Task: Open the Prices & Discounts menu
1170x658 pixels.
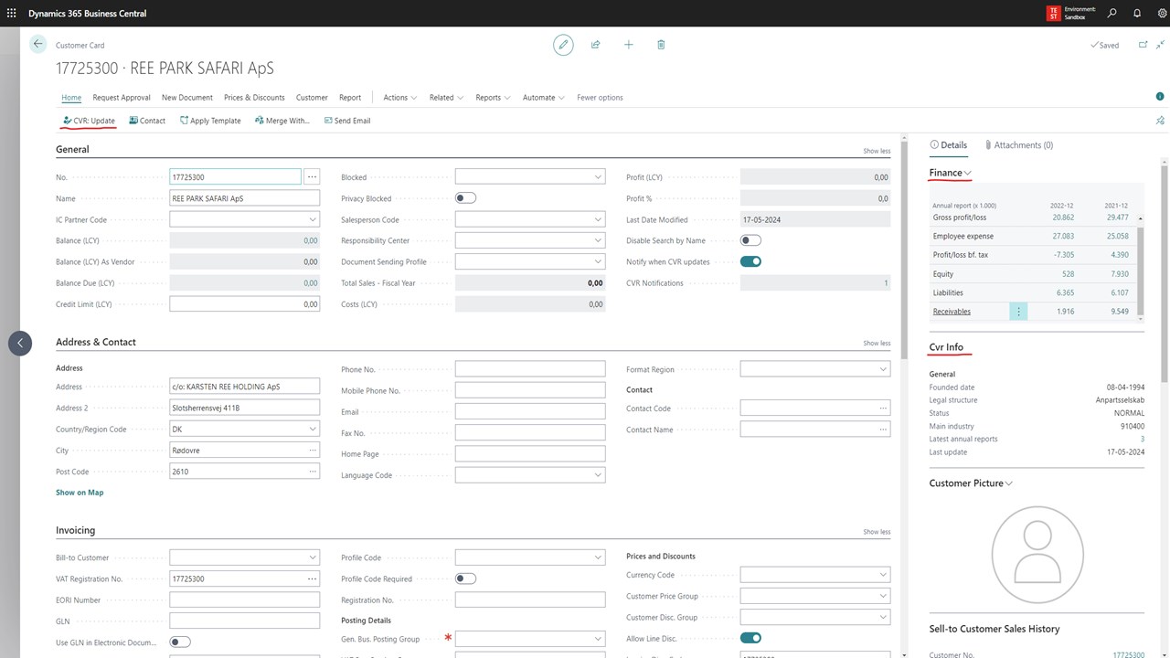Action: click(254, 98)
